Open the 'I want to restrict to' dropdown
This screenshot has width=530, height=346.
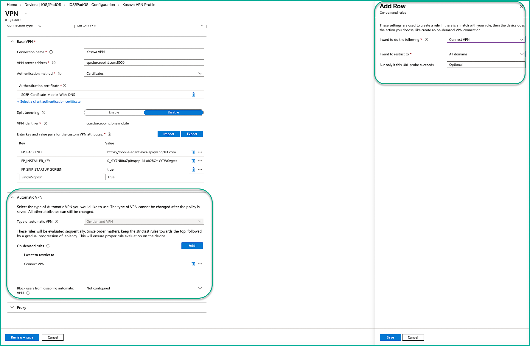coord(486,54)
